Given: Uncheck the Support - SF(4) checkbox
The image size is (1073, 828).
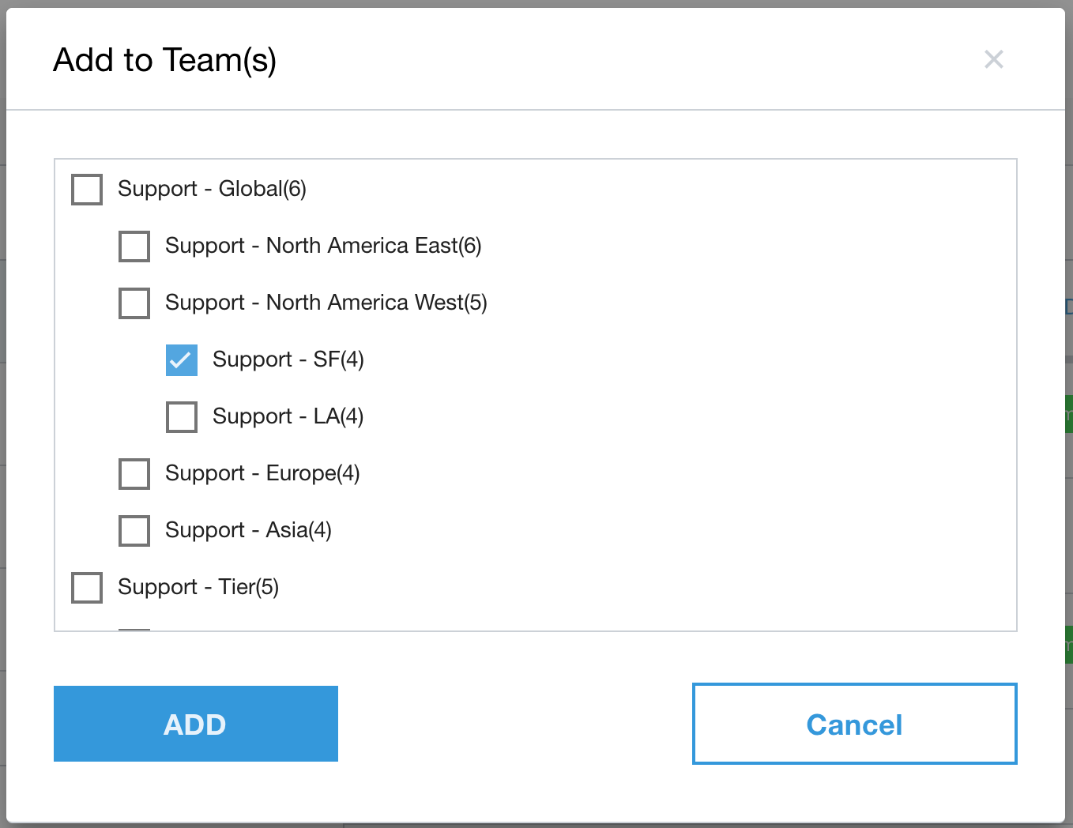Looking at the screenshot, I should pos(181,359).
